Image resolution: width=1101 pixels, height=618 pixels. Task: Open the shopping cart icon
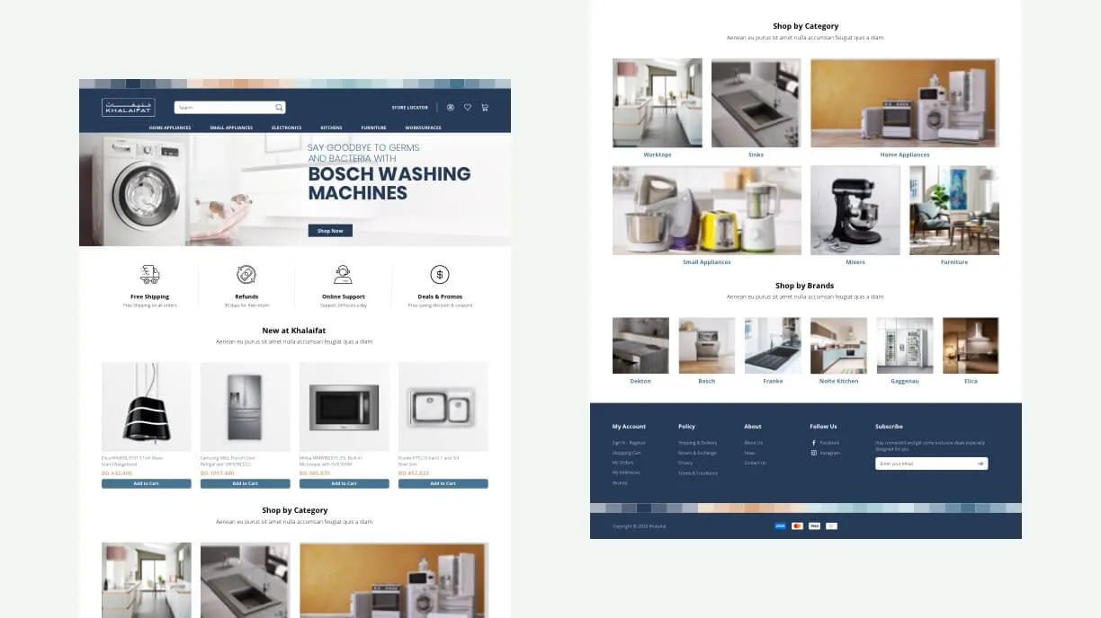click(x=483, y=107)
